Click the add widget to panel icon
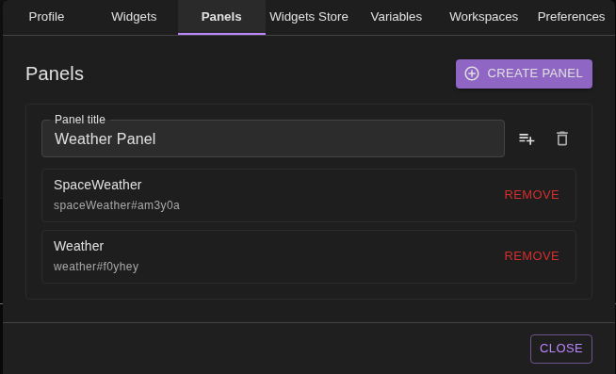This screenshot has height=374, width=616. point(527,138)
